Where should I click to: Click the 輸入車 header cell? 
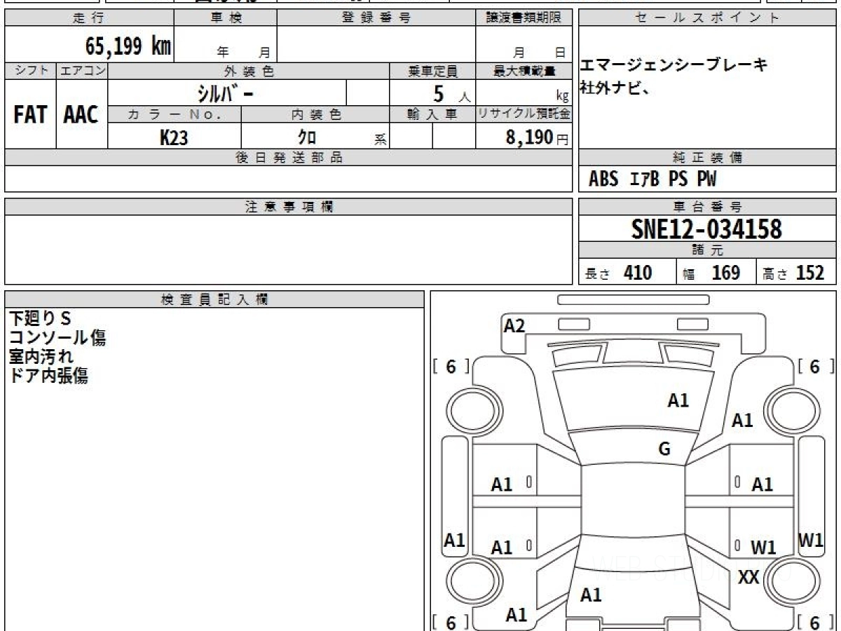(432, 115)
